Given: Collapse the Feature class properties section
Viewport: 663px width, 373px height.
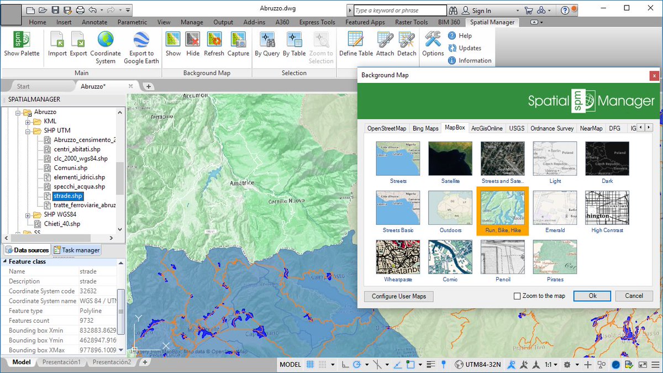Looking at the screenshot, I should click(5, 261).
